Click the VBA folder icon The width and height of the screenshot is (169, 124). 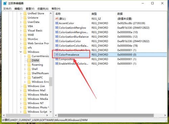tap(25, 26)
